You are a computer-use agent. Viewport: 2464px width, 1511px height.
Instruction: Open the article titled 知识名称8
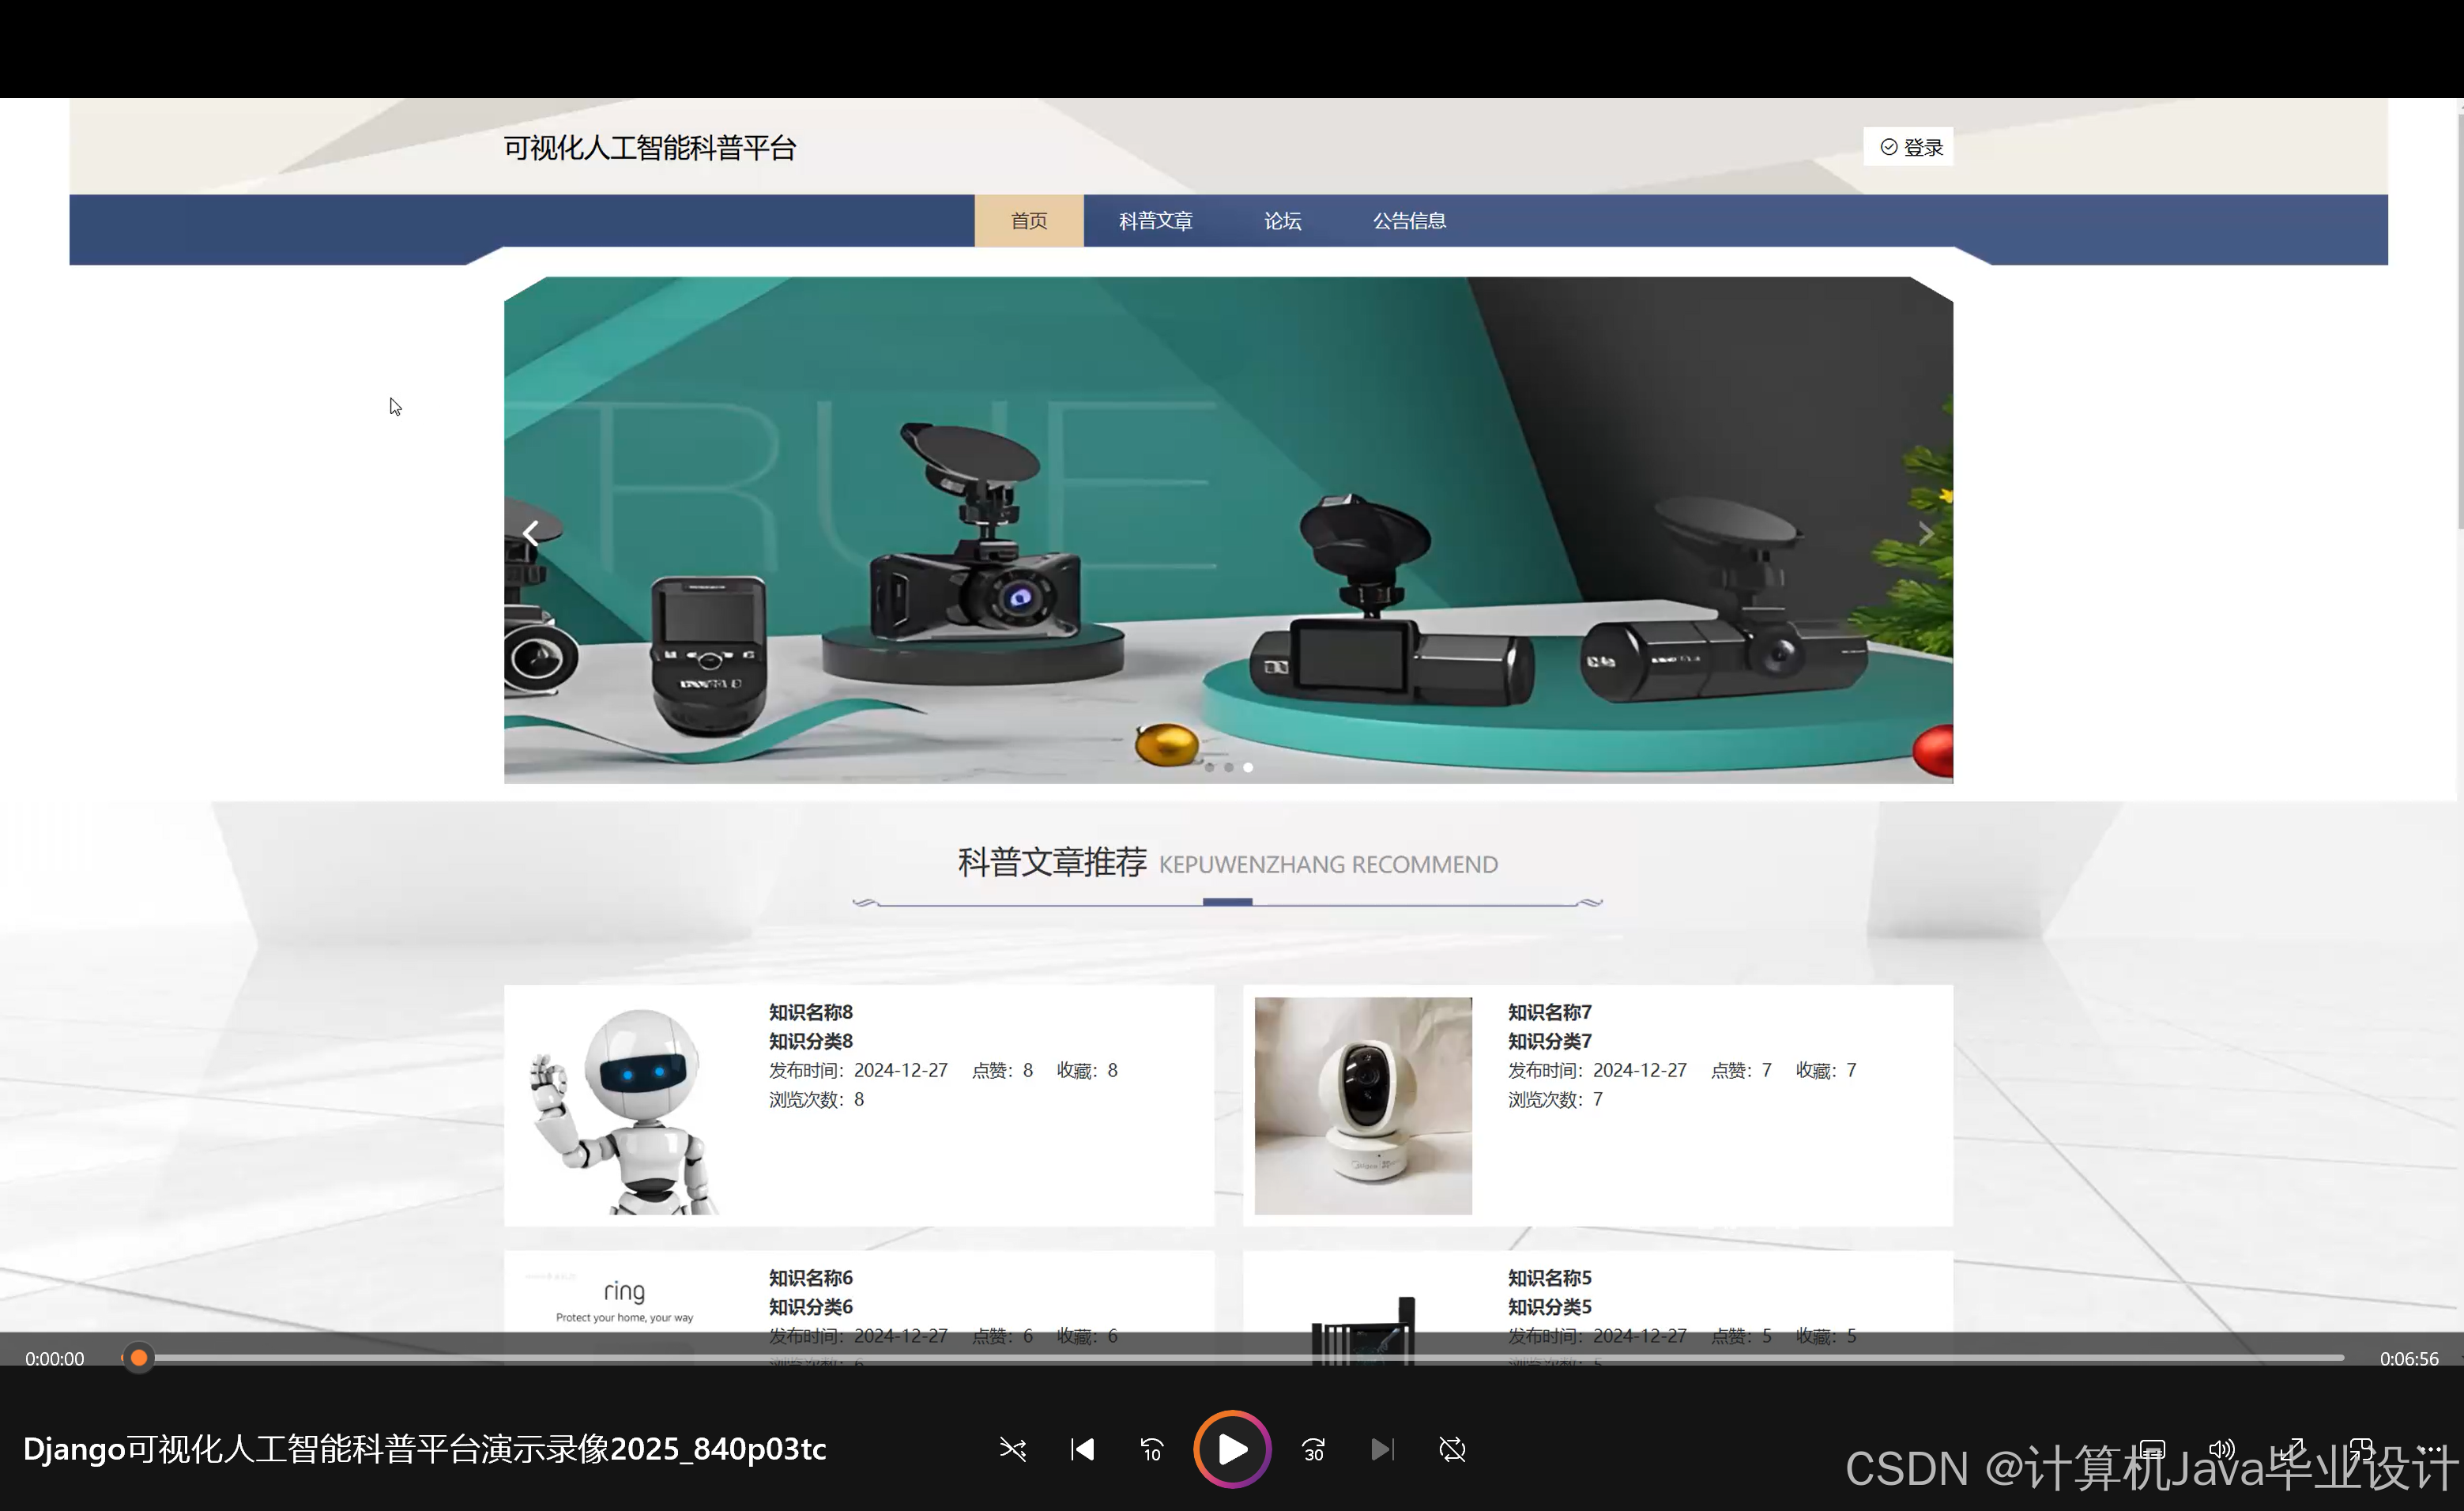(x=811, y=1012)
